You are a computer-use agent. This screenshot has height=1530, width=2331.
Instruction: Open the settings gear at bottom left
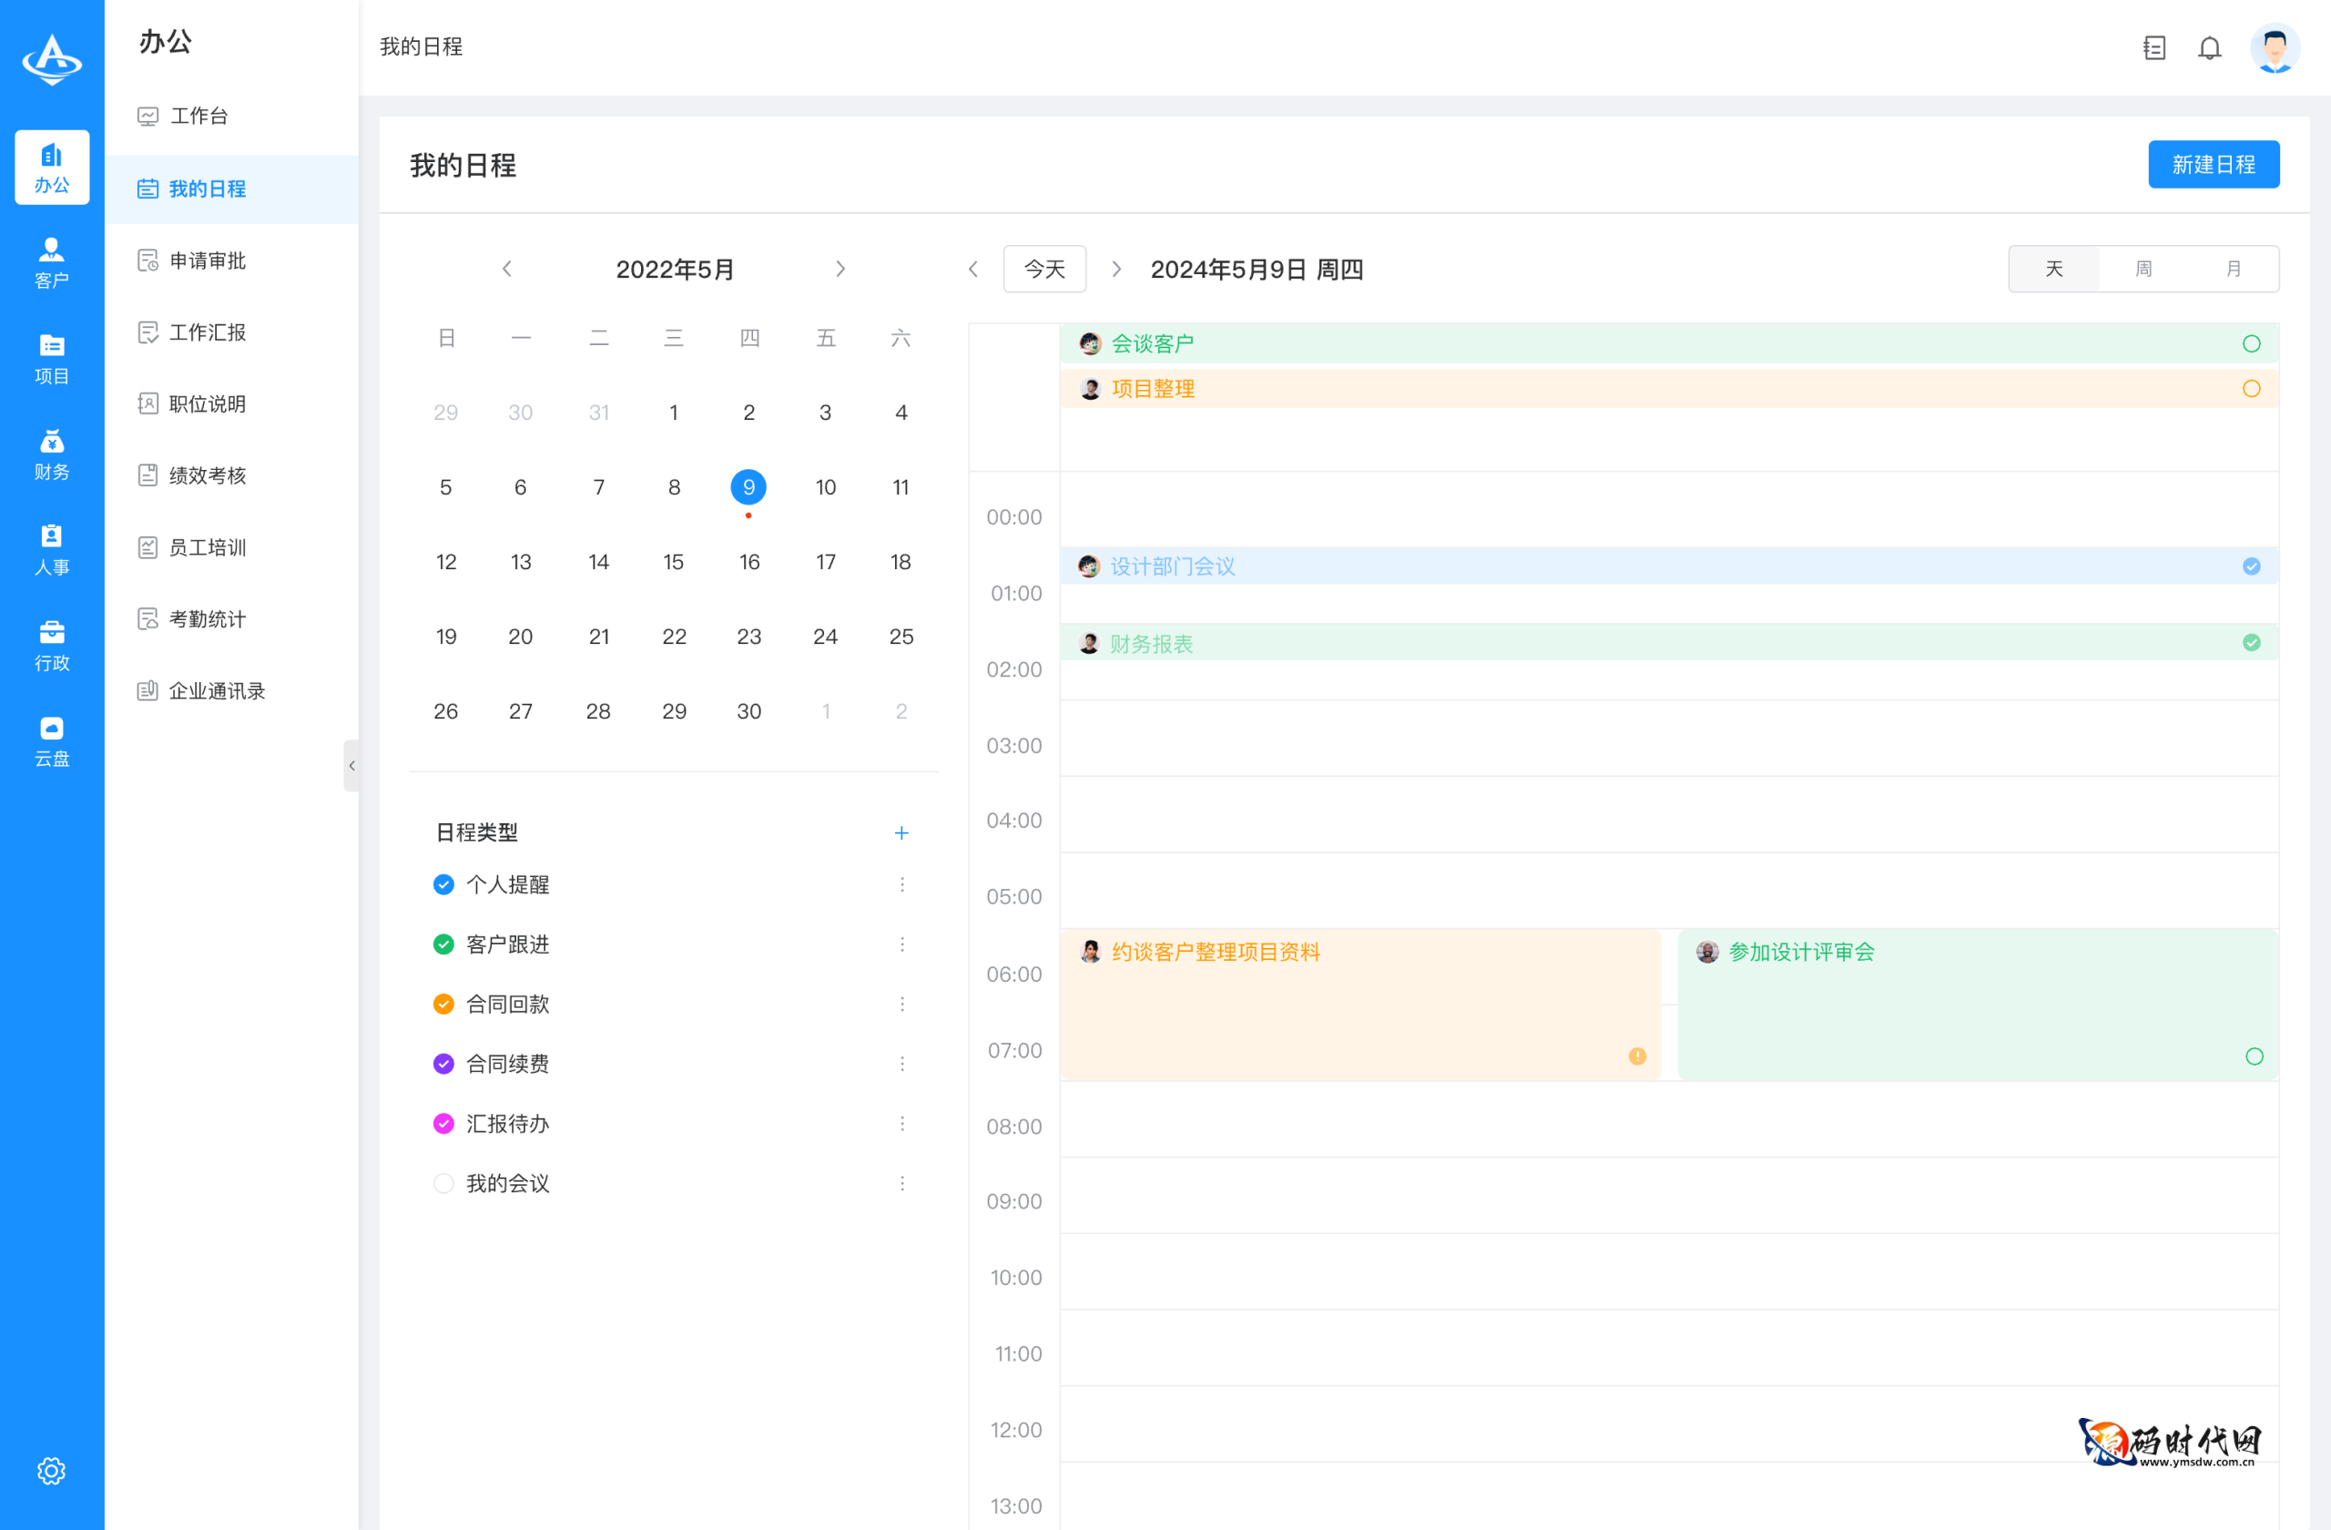tap(51, 1469)
